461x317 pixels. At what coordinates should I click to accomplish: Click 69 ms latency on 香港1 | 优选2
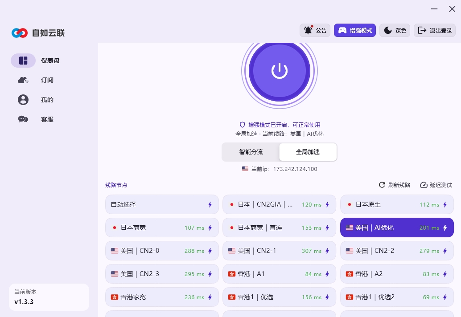[431, 297]
